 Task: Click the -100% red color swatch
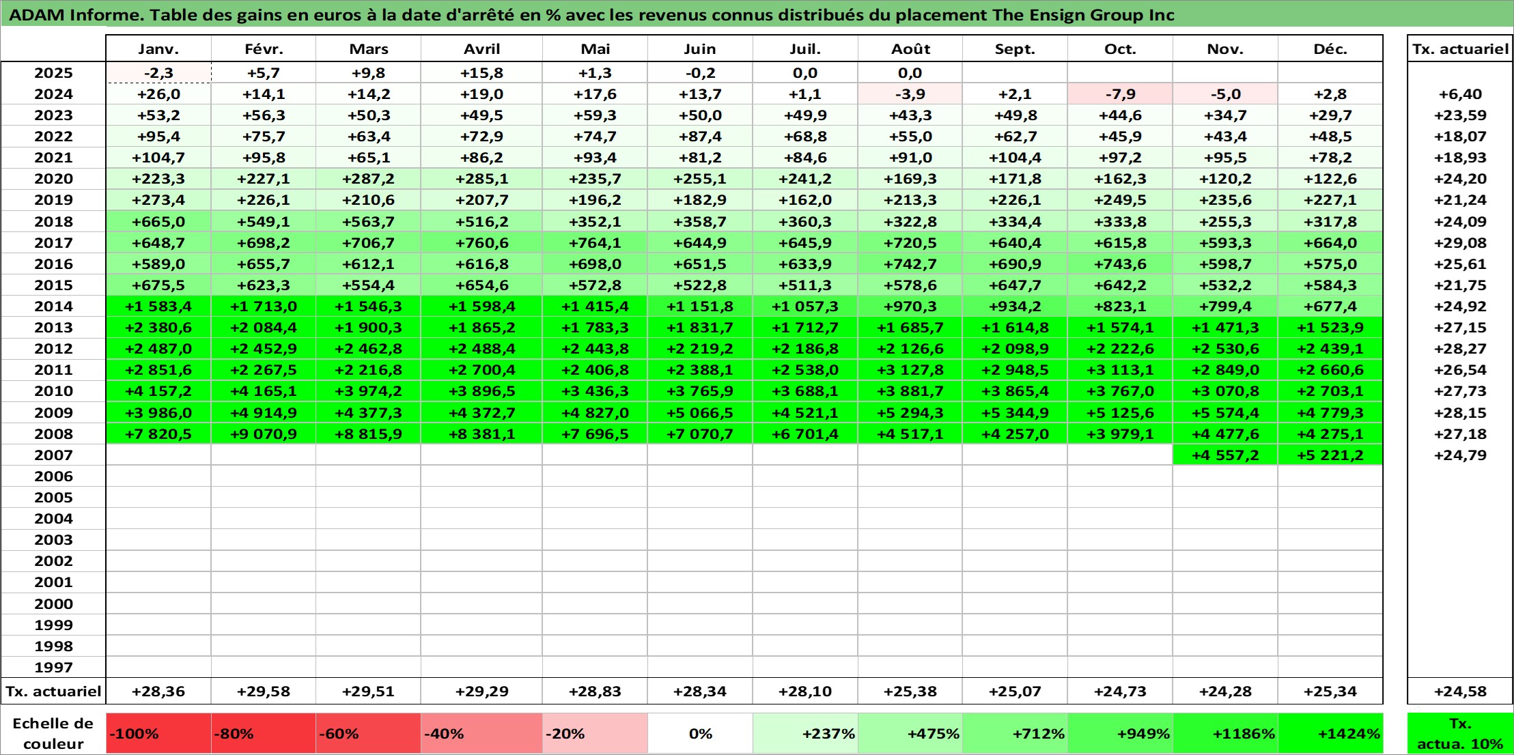click(158, 734)
